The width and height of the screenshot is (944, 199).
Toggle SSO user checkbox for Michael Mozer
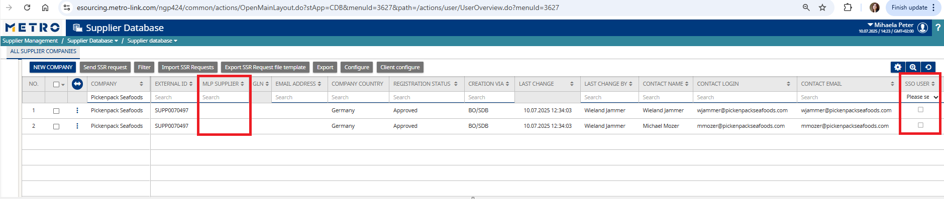pos(920,125)
